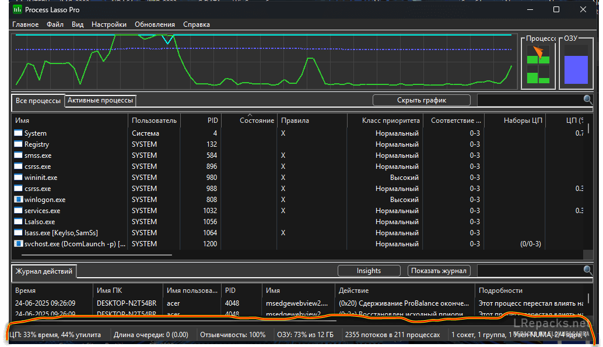Sort log by Имя ПК column header
Image resolution: width=603 pixels, height=347 pixels.
click(x=128, y=291)
